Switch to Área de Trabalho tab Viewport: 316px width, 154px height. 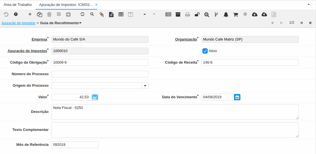pyautogui.click(x=18, y=5)
